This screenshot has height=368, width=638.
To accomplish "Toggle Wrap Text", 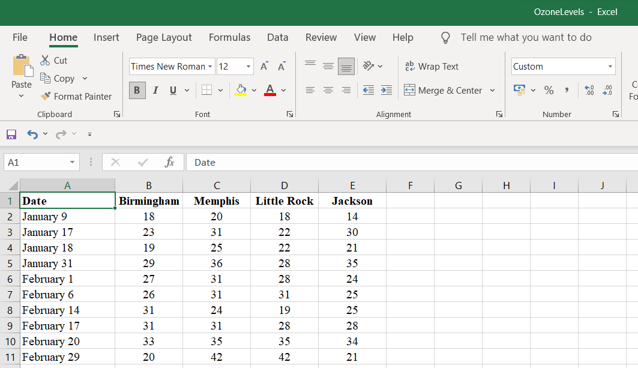I will tap(432, 67).
